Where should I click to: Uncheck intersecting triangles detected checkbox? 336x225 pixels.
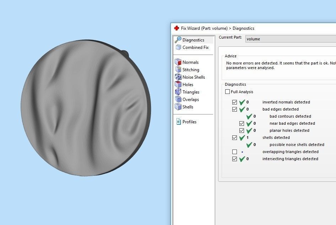[234, 159]
